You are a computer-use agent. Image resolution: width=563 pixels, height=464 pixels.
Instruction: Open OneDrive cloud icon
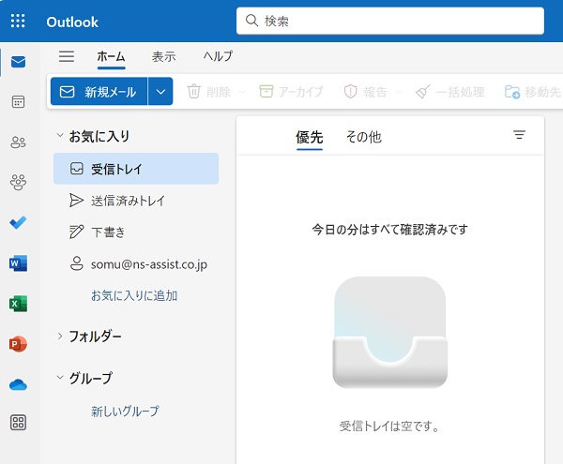[x=19, y=384]
